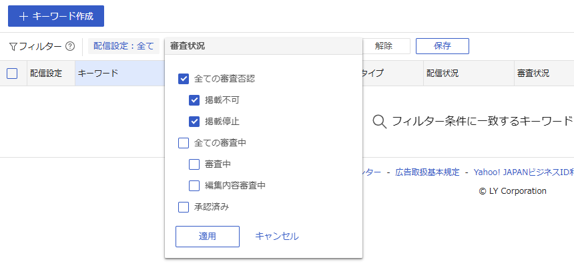This screenshot has width=574, height=270.
Task: Click the filter help question mark icon
Action: click(x=69, y=47)
